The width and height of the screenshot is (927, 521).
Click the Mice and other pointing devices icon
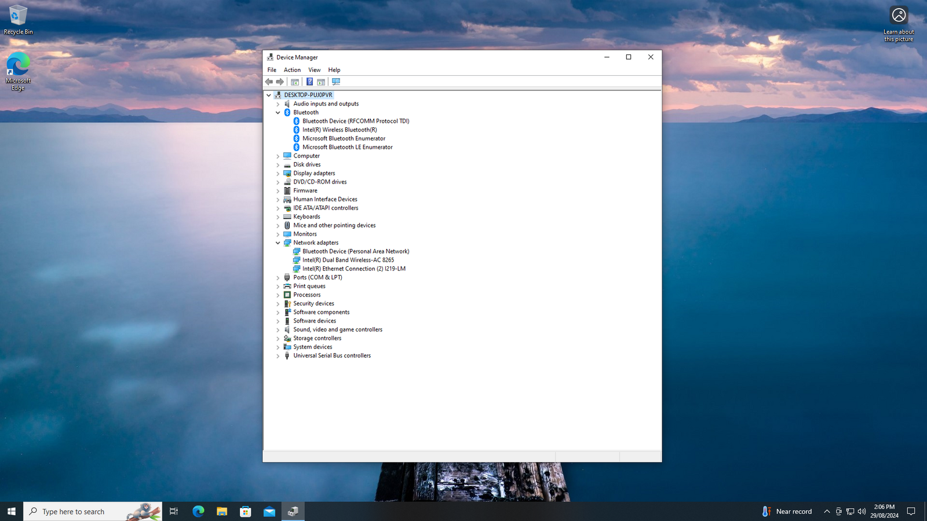click(x=287, y=225)
